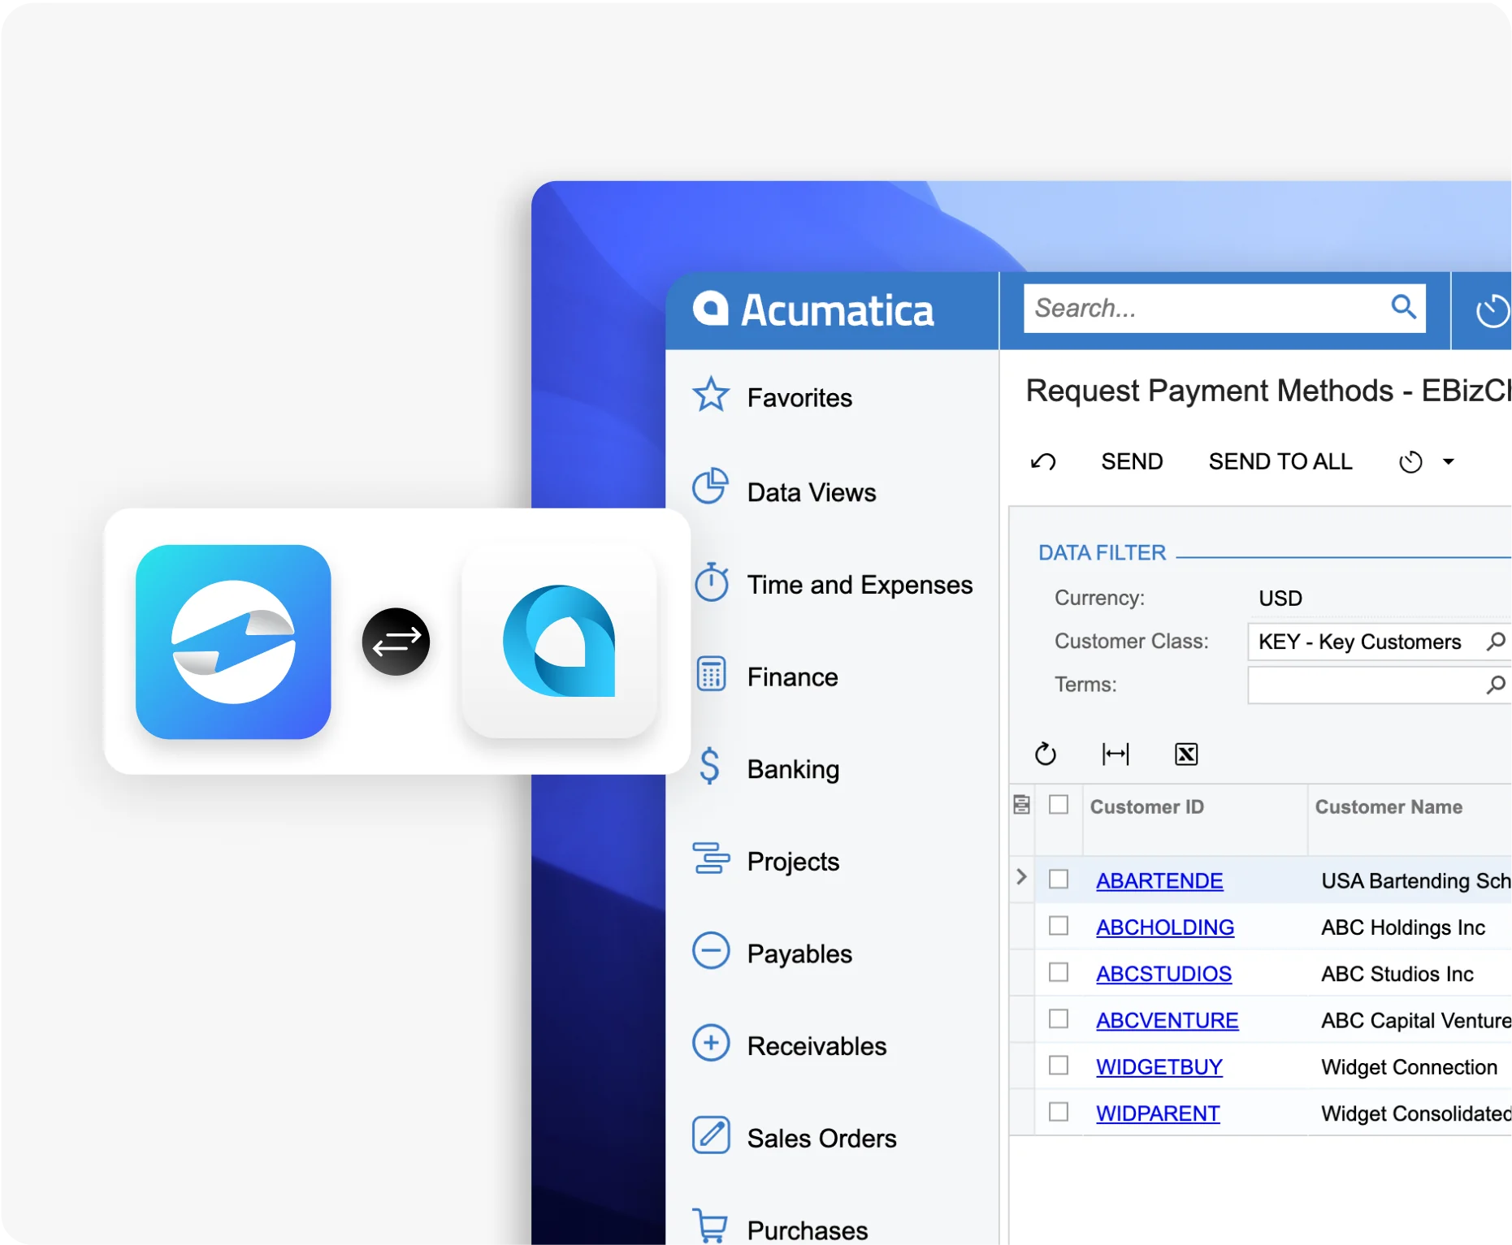Check the WIDGETBUY row checkbox
This screenshot has width=1512, height=1245.
click(x=1059, y=1065)
